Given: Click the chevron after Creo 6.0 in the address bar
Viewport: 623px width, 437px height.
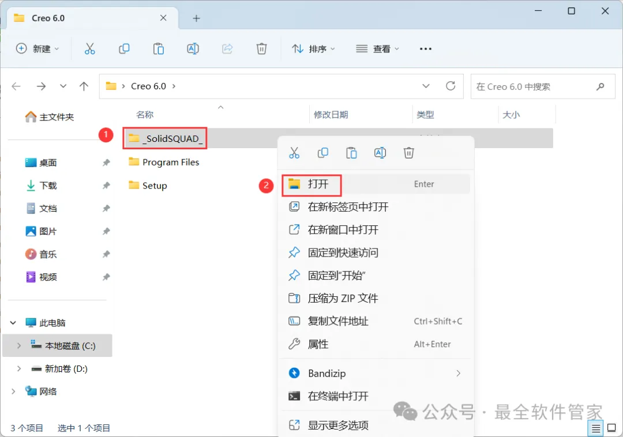Looking at the screenshot, I should point(174,86).
